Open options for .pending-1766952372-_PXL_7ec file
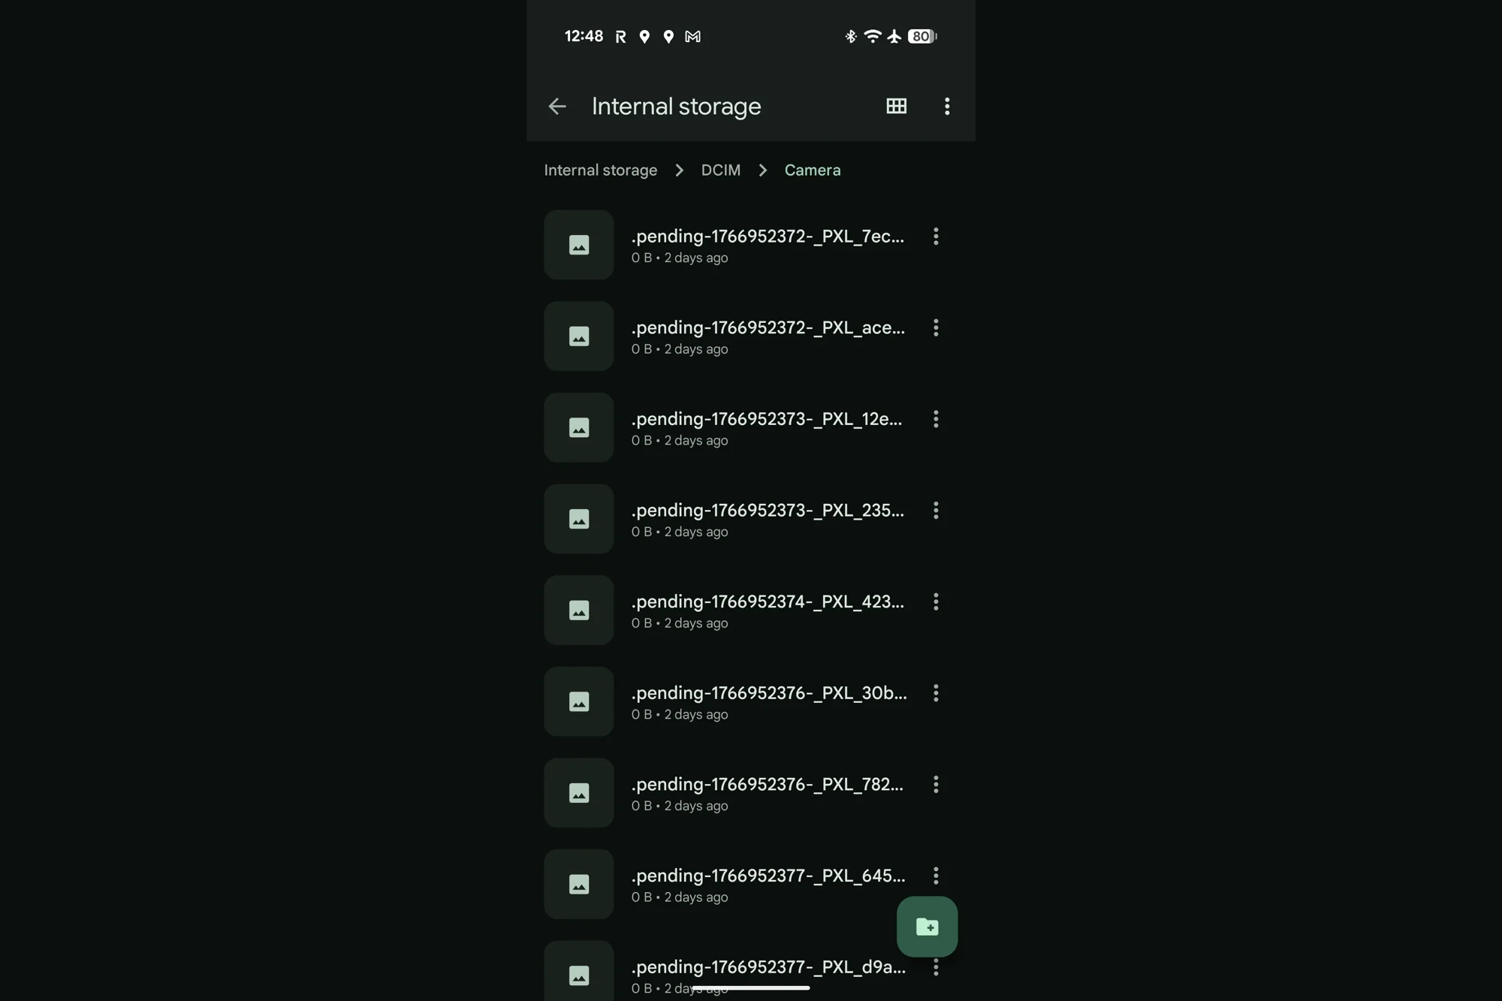The image size is (1502, 1001). click(936, 236)
